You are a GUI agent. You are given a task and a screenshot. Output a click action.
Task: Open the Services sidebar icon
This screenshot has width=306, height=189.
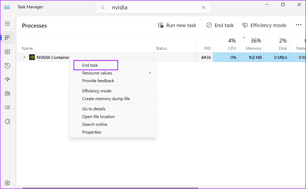[x=7, y=121]
